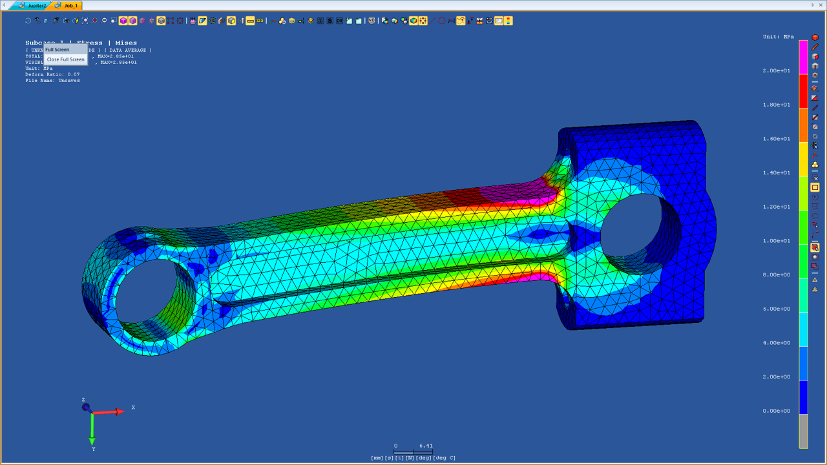
Task: Click the fit-to-screen zoom icon
Action: 85,21
